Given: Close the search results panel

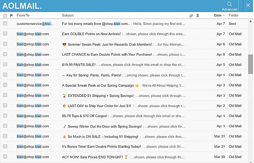Looking at the screenshot, I should tap(248, 5).
